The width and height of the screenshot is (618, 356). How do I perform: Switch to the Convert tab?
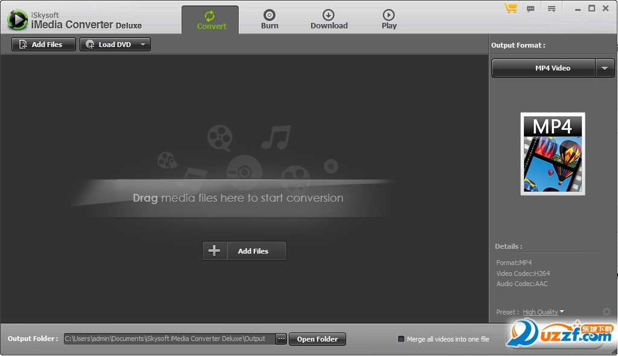coord(210,20)
